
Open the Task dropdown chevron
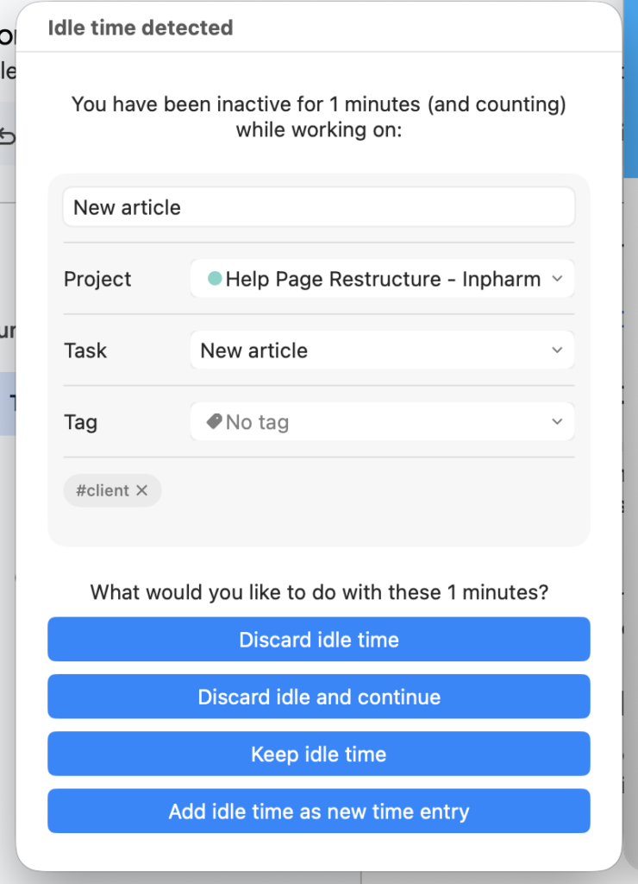click(557, 350)
